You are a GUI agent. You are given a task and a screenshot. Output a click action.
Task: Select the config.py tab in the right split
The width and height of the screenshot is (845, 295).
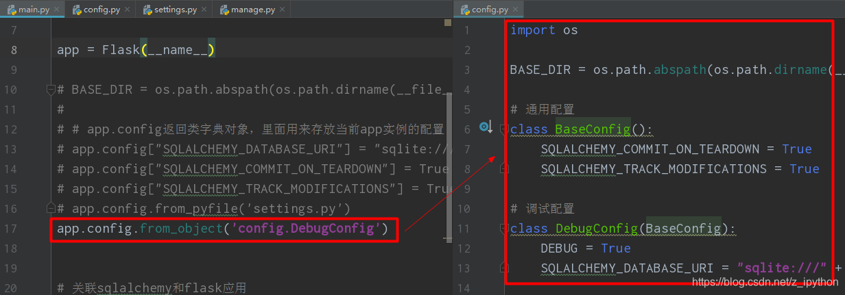pyautogui.click(x=488, y=10)
